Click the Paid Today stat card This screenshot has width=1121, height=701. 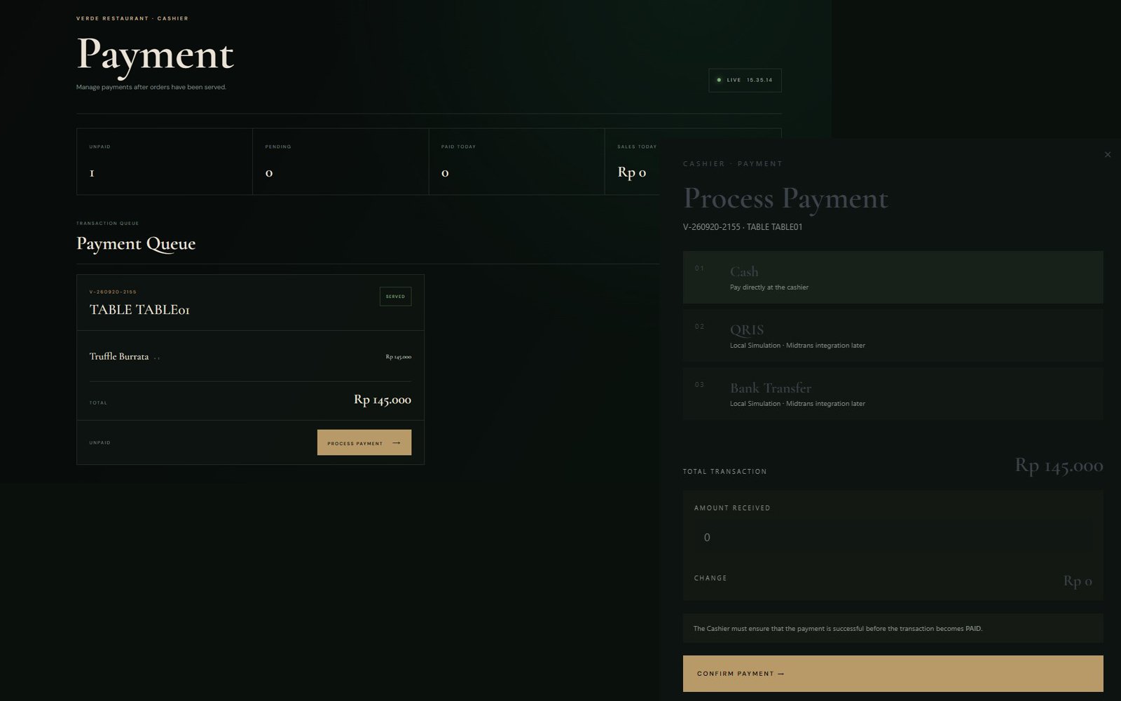coord(516,161)
